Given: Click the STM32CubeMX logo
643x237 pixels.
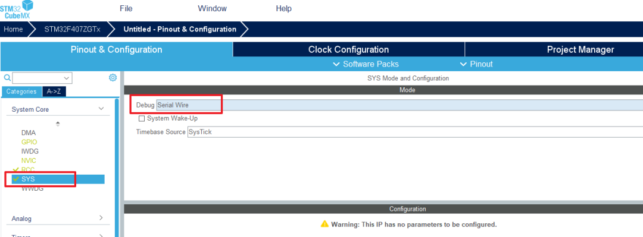Looking at the screenshot, I should 17,10.
